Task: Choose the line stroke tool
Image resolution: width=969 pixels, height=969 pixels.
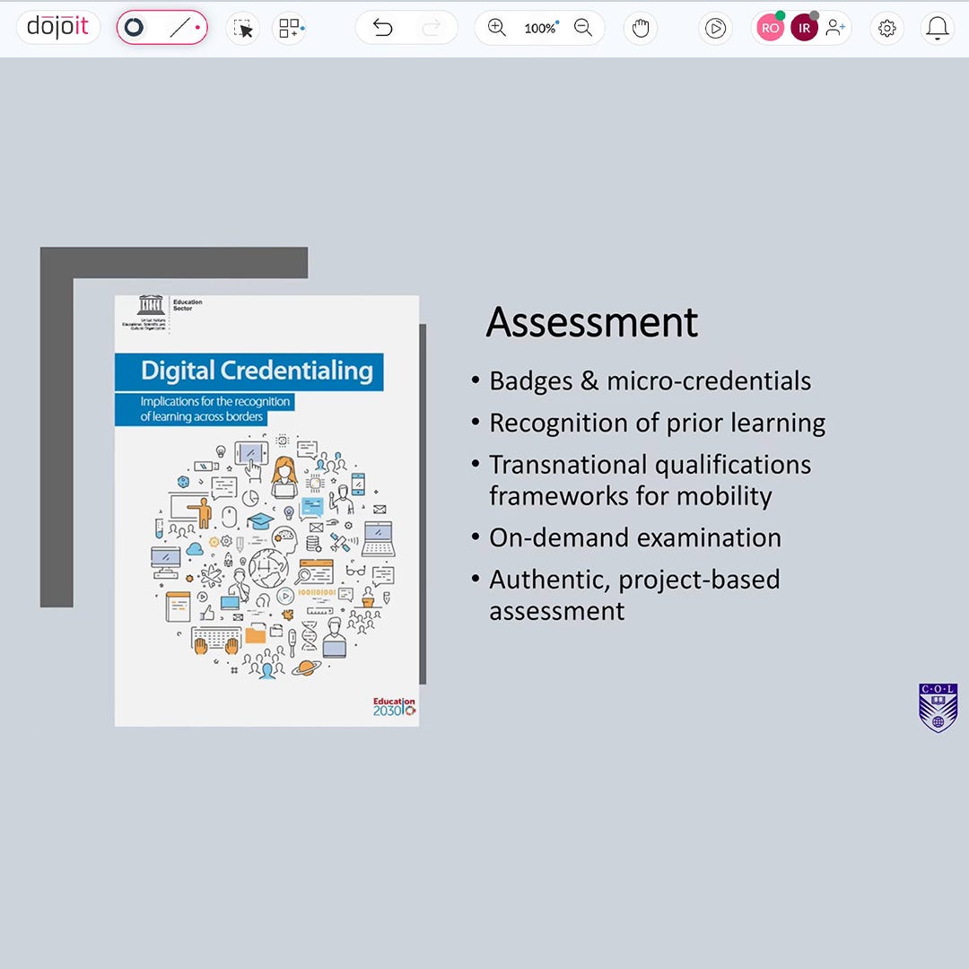Action: click(x=179, y=27)
